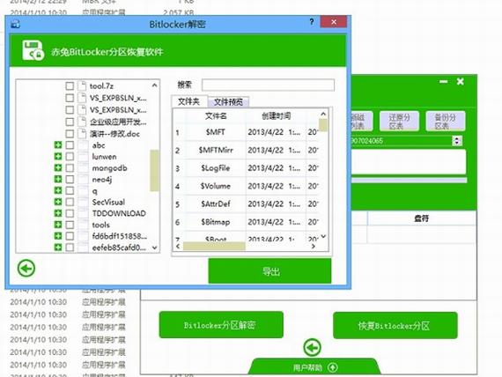Click tree view scroll-up arrow
This screenshot has width=502, height=377.
pyautogui.click(x=154, y=85)
